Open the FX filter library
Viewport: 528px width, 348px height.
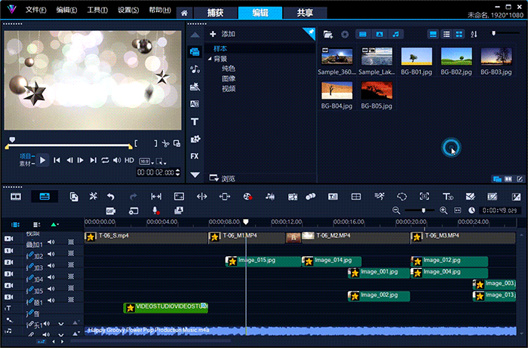tap(195, 156)
